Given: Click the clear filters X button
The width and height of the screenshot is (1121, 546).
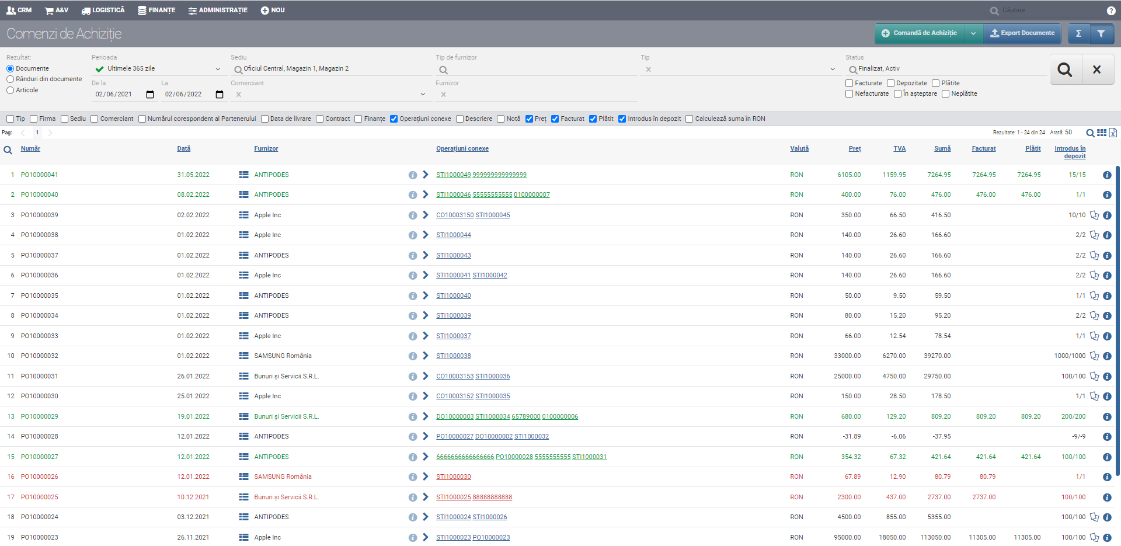Looking at the screenshot, I should (1097, 69).
